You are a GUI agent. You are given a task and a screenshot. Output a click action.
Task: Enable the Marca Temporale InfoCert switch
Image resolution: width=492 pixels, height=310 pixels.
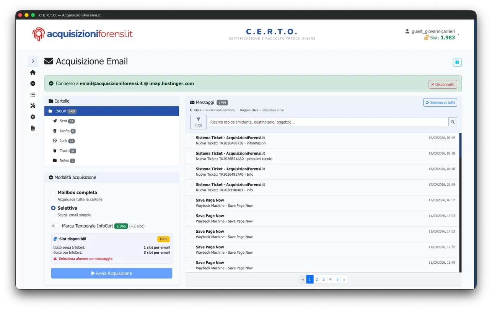point(55,226)
